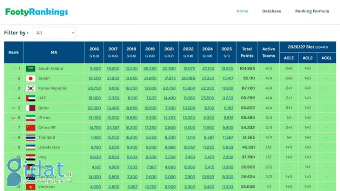The width and height of the screenshot is (340, 191).
Task: Select Korea Republic's ACLE slot 2+1
Action: [x=289, y=88]
